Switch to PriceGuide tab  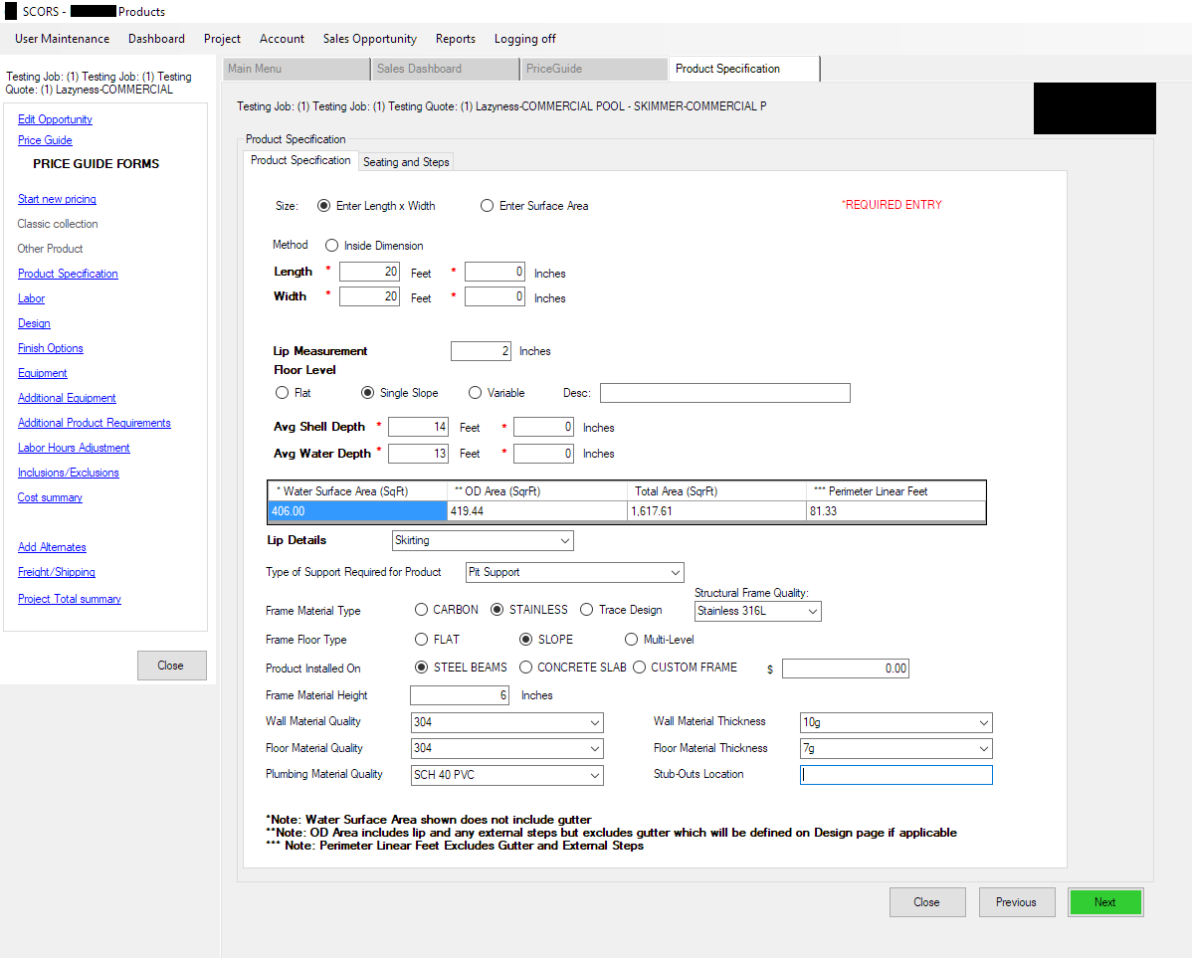[x=595, y=69]
